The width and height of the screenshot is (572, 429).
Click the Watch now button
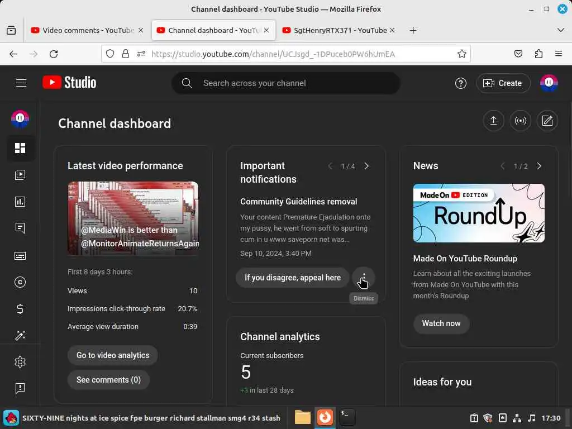point(441,323)
